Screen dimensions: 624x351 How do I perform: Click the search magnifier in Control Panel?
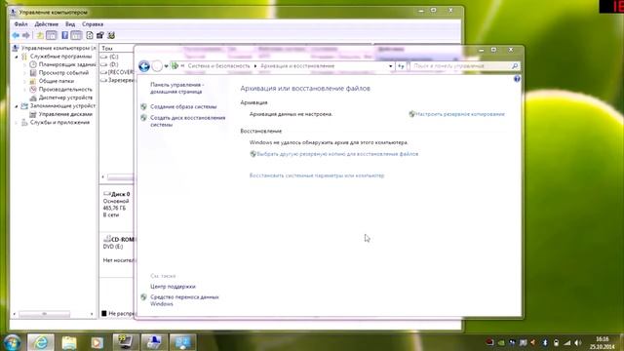tap(515, 66)
